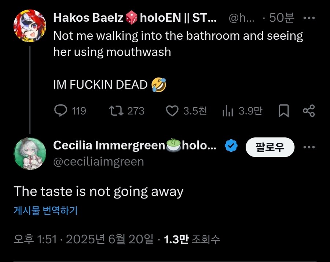Bookmark the Hakos Baelz tweet
This screenshot has height=262, width=330.
(283, 111)
